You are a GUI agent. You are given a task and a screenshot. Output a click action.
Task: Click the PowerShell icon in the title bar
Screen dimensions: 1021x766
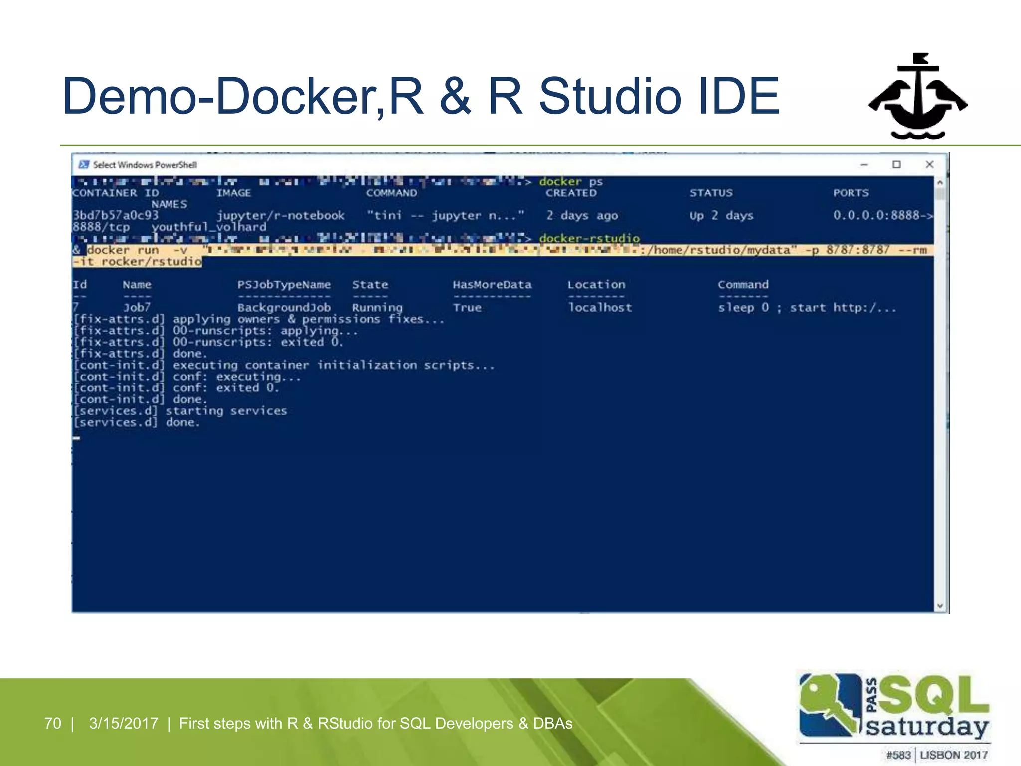(84, 165)
